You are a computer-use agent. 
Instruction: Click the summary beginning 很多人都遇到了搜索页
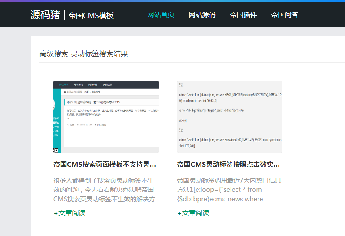coord(104,190)
